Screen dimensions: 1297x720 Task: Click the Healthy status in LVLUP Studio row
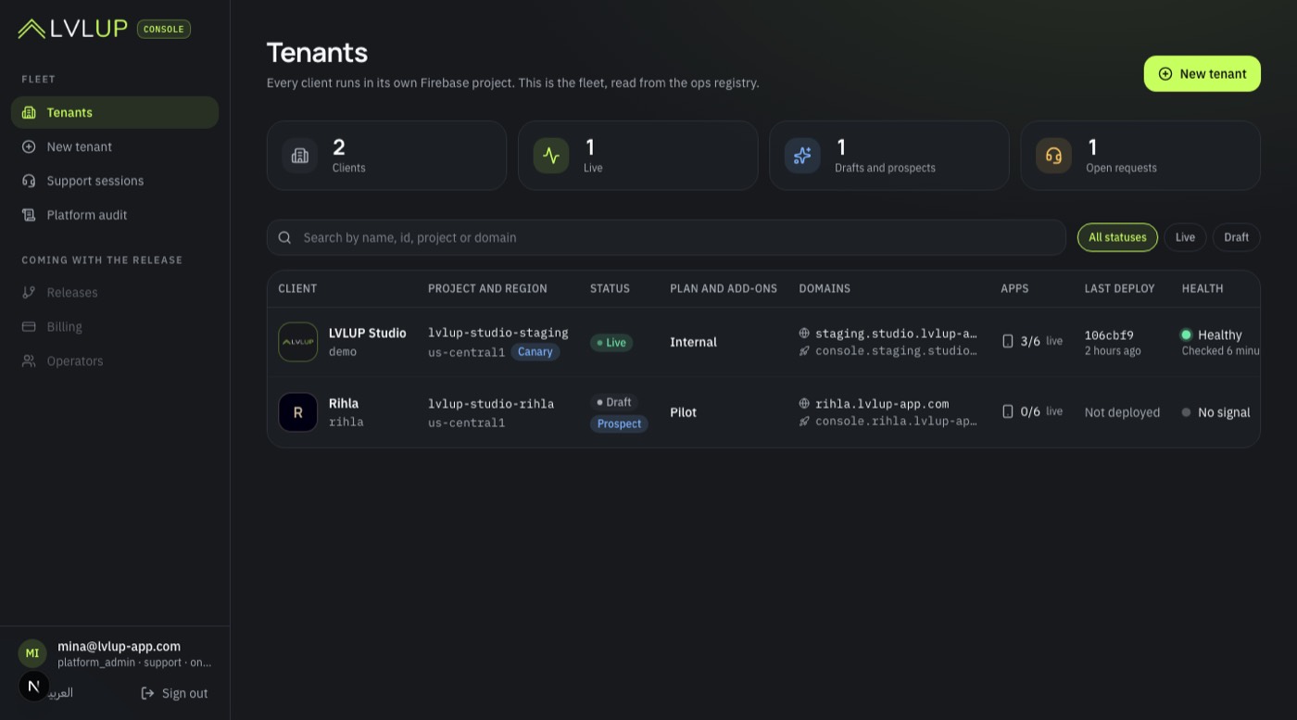tap(1212, 335)
